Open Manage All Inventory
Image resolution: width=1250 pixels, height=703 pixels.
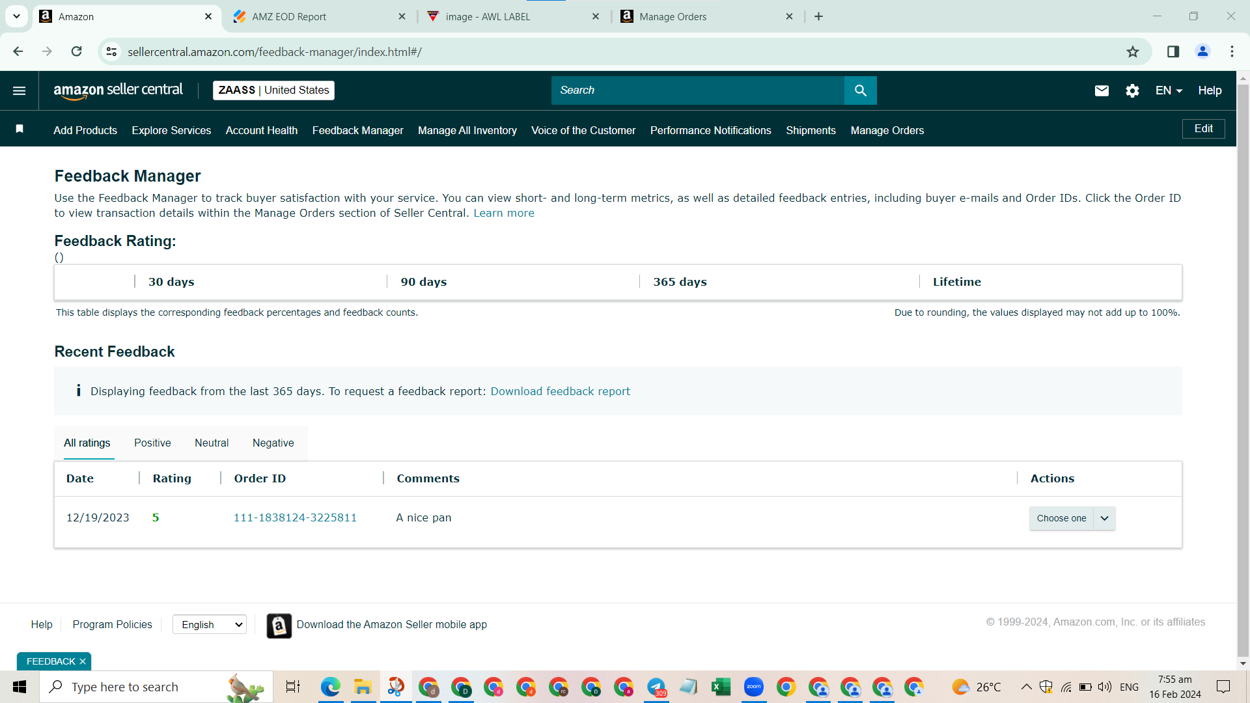[x=467, y=130]
